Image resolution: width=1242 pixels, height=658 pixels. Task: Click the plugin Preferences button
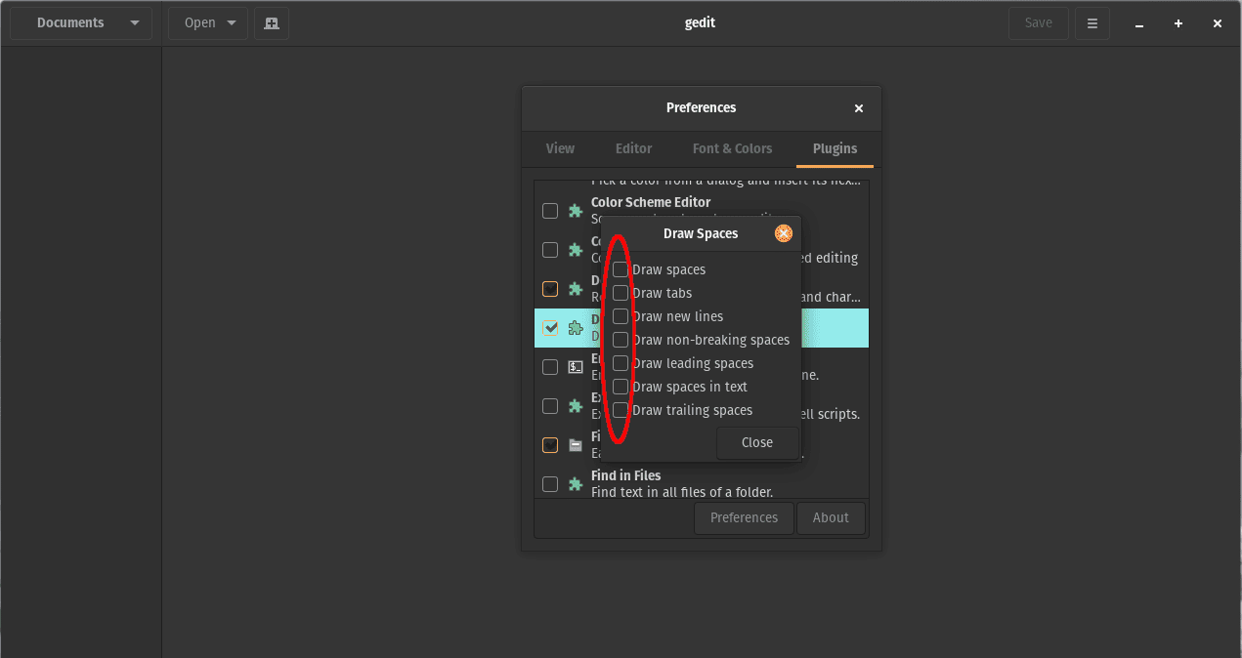(744, 518)
